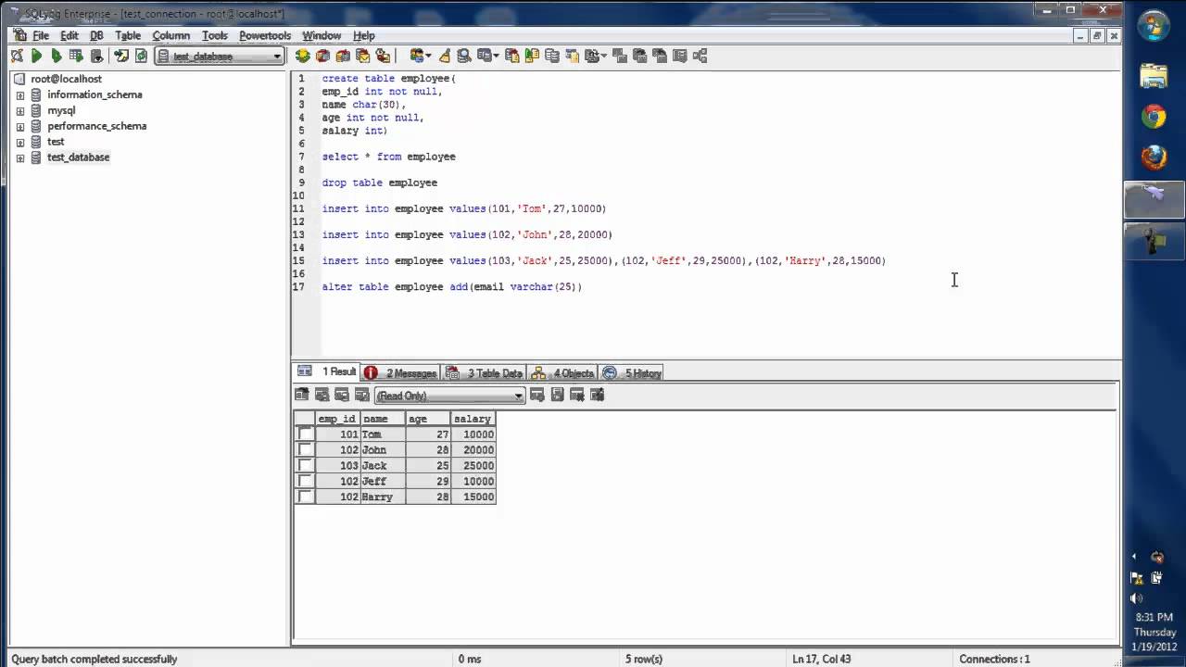Click the database icon beside information_schema
The image size is (1186, 667).
[36, 94]
